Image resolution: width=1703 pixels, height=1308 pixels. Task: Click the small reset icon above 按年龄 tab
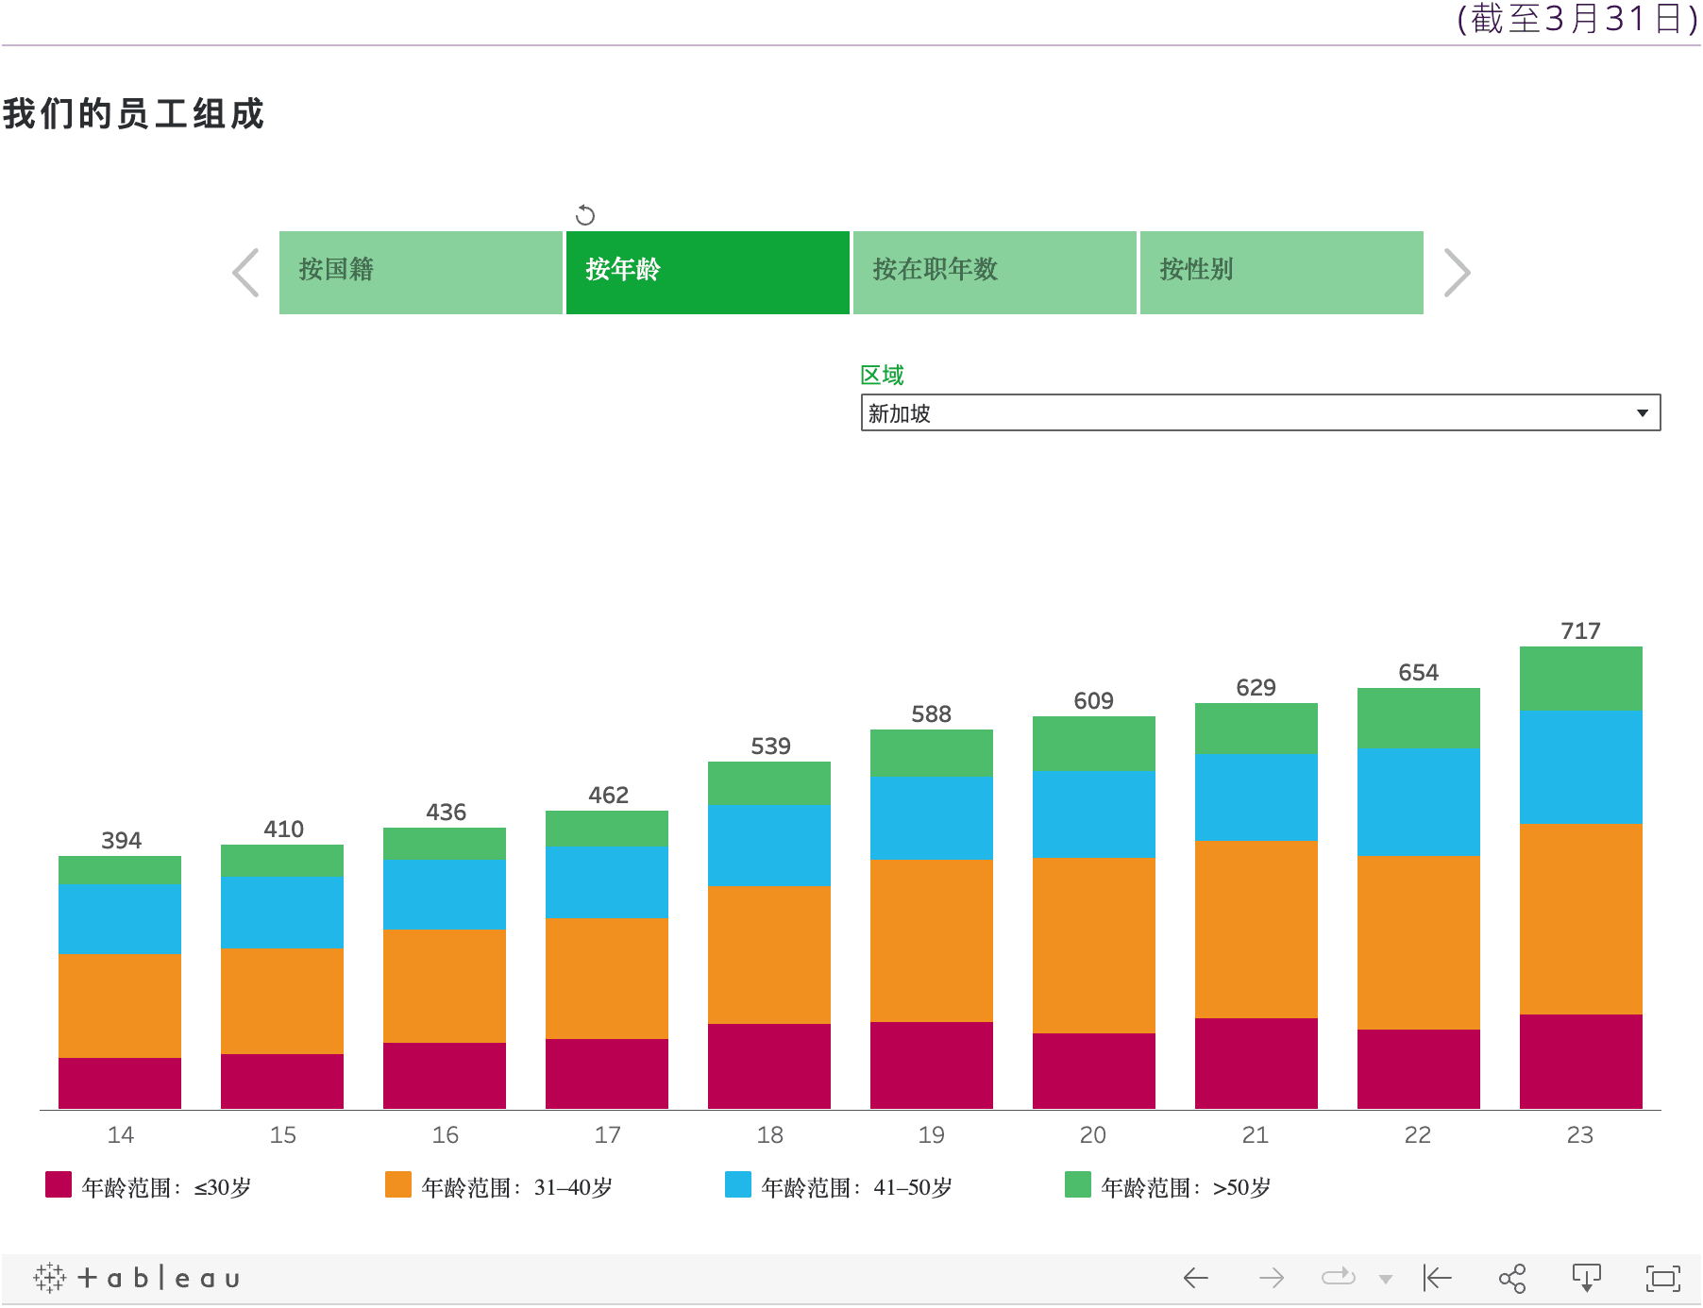click(585, 215)
